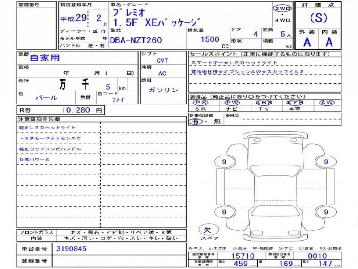This screenshot has width=358, height=269.
Task: Click the lower-right tire circle marked 9
Action: click(326, 212)
